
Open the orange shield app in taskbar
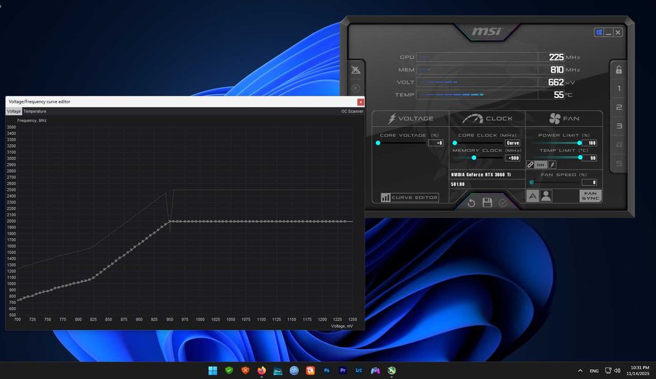pos(245,370)
